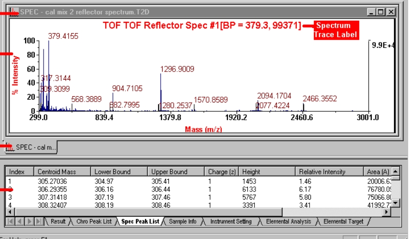This screenshot has width=411, height=239.
Task: Select peak row with centroid 306.29355
Action: point(199,189)
